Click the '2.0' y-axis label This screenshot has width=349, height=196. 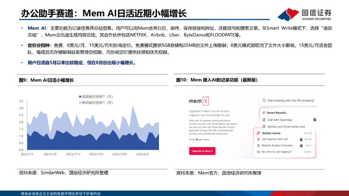pyautogui.click(x=21, y=122)
